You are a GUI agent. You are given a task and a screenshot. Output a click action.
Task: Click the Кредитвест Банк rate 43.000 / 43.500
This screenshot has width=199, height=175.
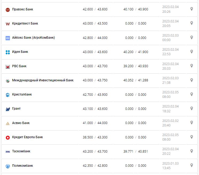[95, 23]
